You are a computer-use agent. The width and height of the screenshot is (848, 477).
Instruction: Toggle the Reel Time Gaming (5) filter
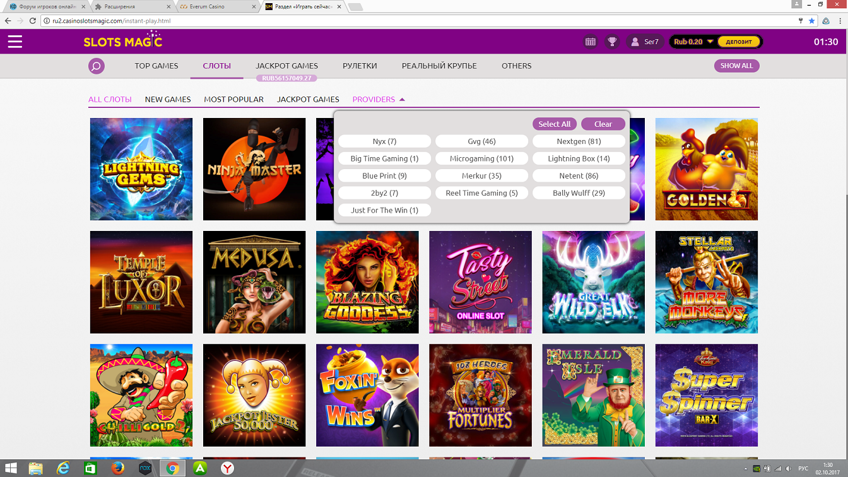tap(481, 192)
